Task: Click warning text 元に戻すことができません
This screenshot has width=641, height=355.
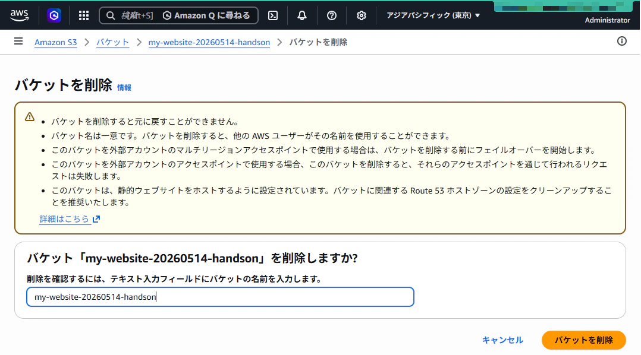Action: (x=144, y=122)
